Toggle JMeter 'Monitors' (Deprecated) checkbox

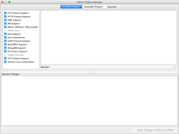coord(5,27)
